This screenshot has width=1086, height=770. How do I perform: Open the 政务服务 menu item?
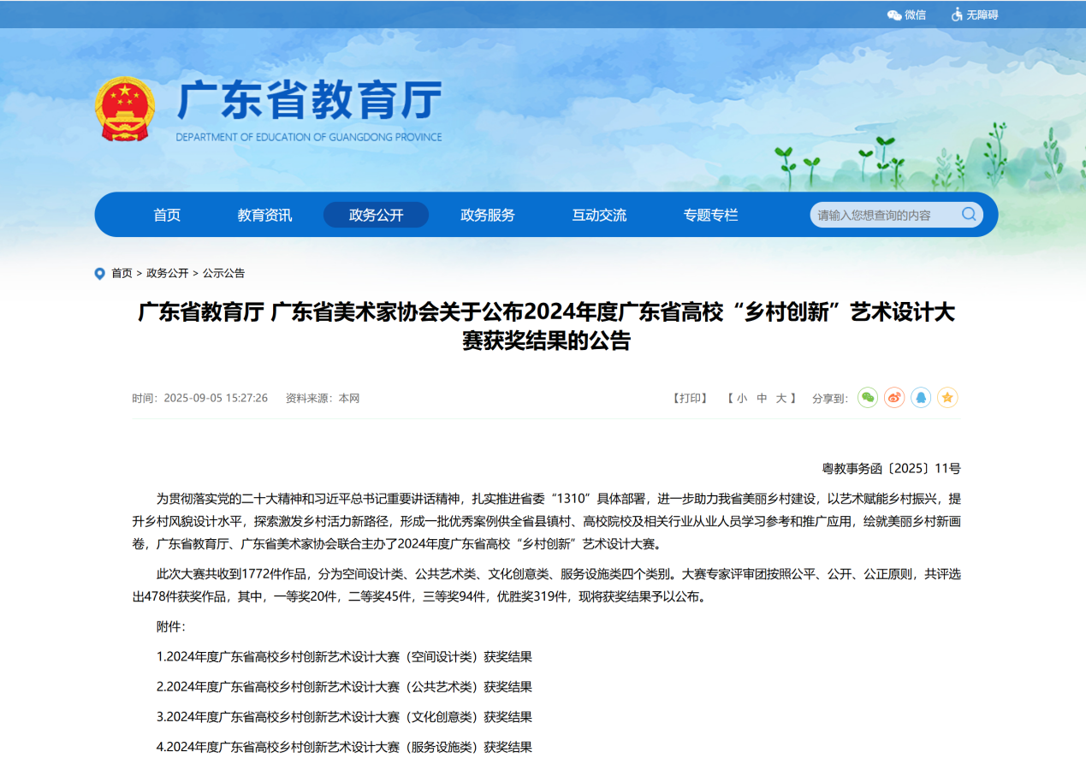tap(488, 215)
